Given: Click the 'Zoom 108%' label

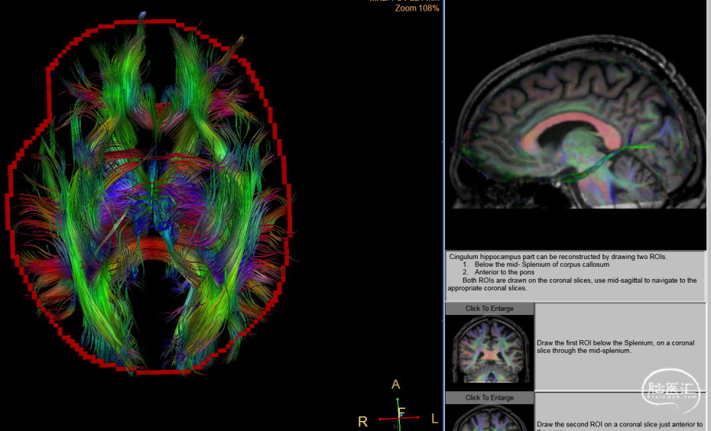Looking at the screenshot, I should click(x=417, y=8).
